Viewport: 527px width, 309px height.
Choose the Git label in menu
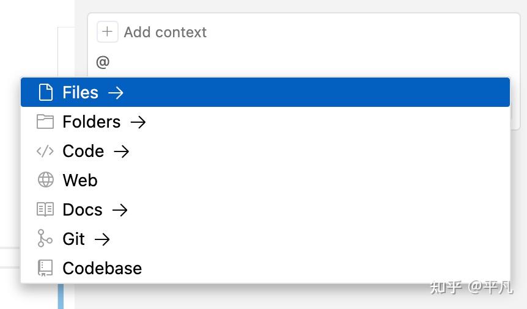click(73, 239)
